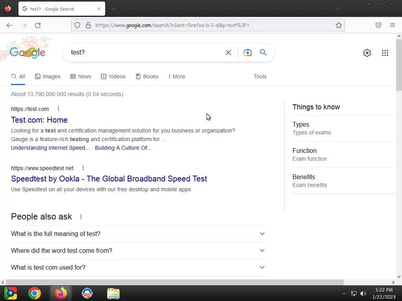Click the site security padlock icon
This screenshot has width=402, height=301.
click(88, 25)
